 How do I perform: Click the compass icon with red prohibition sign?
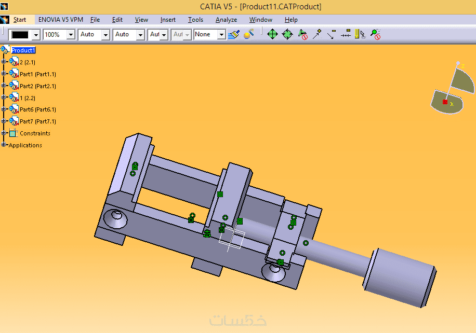(302, 34)
